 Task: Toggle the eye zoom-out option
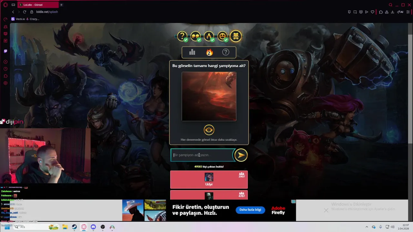(x=209, y=130)
